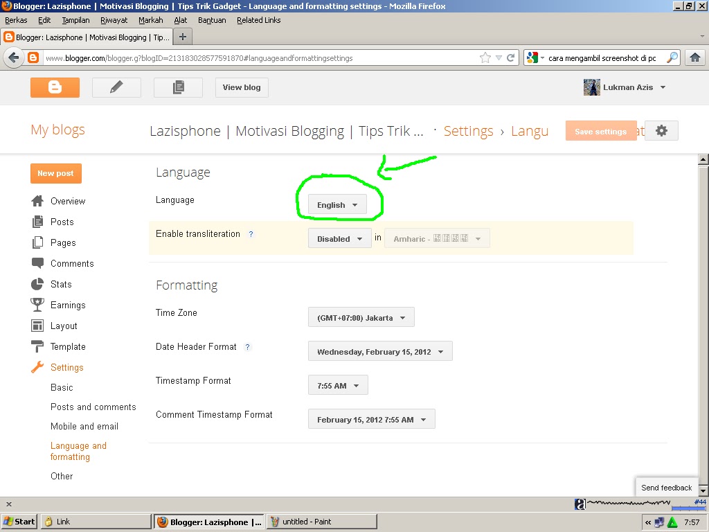Click the Send feedback button
Viewport: 709px width, 532px height.
[667, 487]
